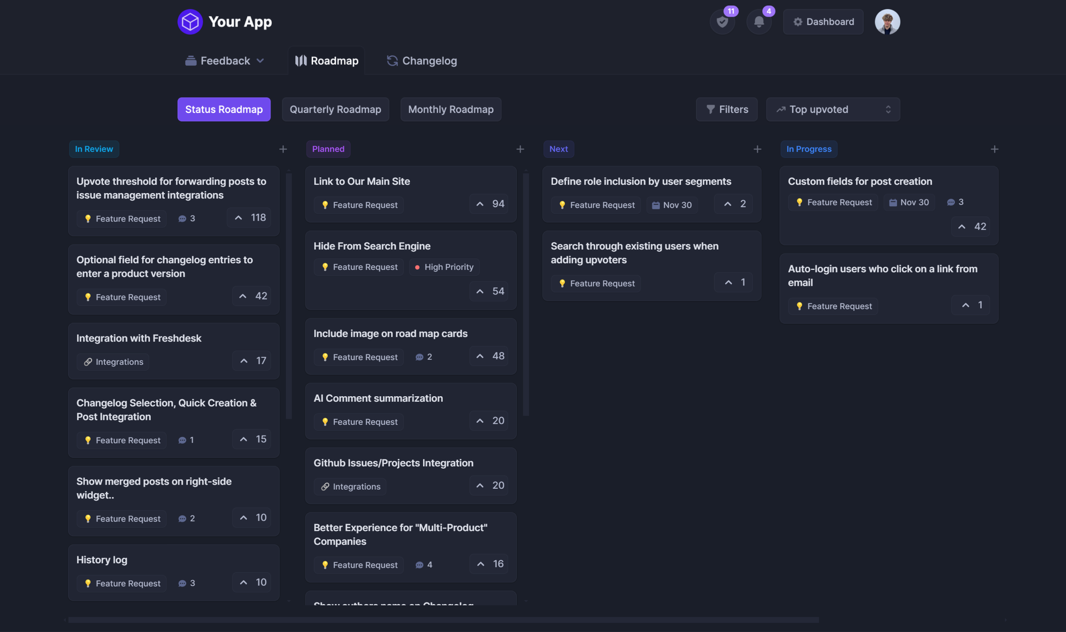
Task: Click the Feature Request lightbulb on History log card
Action: point(88,583)
